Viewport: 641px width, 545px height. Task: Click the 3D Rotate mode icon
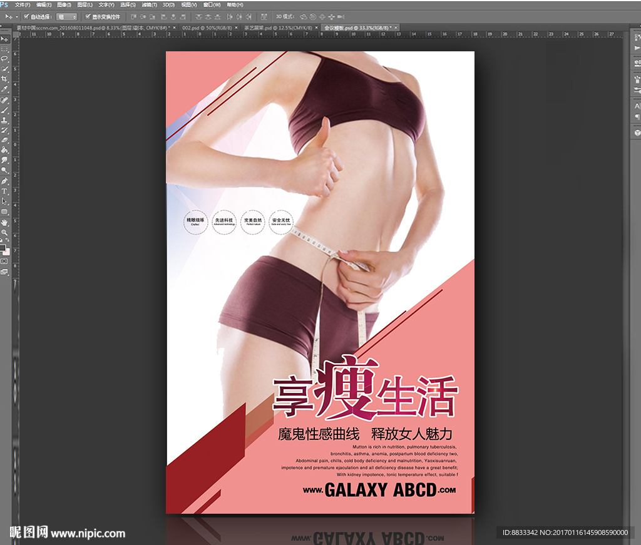[304, 16]
